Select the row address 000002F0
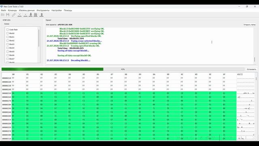The height and width of the screenshot is (146, 259). coord(6,131)
